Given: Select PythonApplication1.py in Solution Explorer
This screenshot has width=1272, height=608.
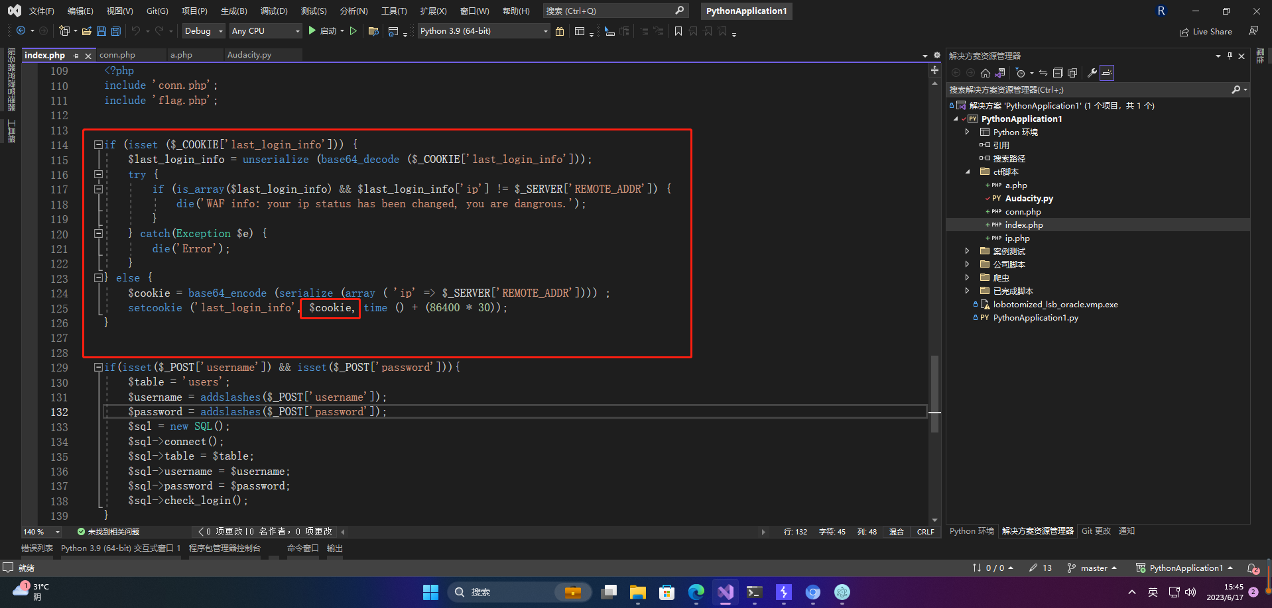Looking at the screenshot, I should [1036, 318].
